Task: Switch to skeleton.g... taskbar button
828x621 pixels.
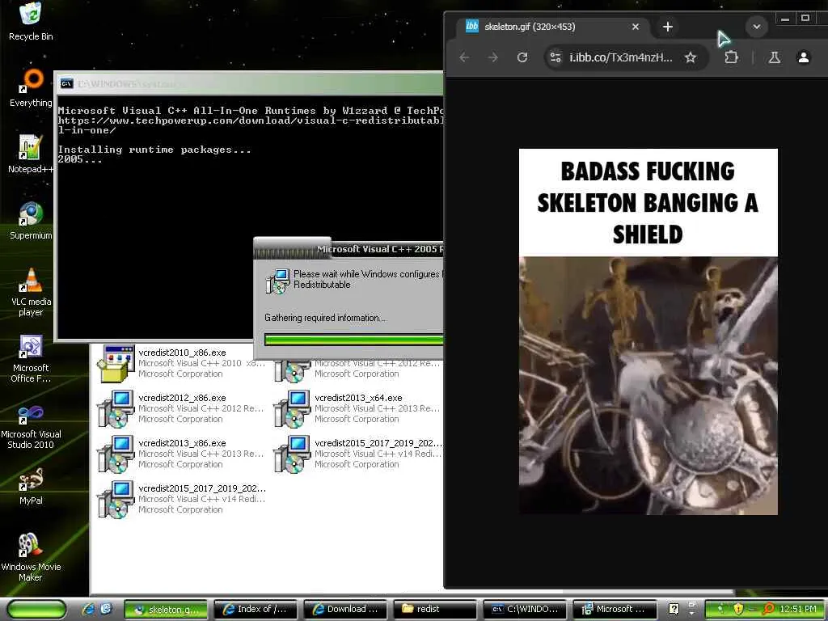Action: pyautogui.click(x=166, y=609)
